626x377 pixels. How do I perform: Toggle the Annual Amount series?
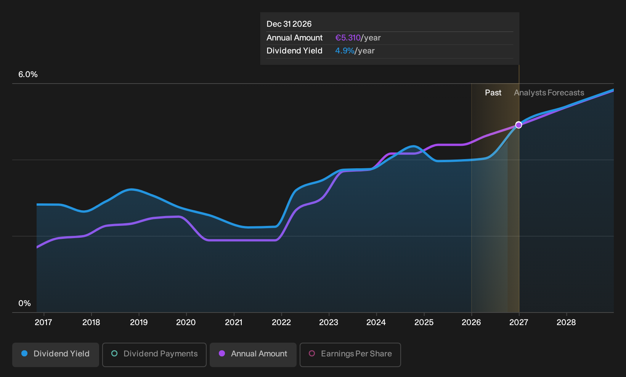click(x=253, y=355)
